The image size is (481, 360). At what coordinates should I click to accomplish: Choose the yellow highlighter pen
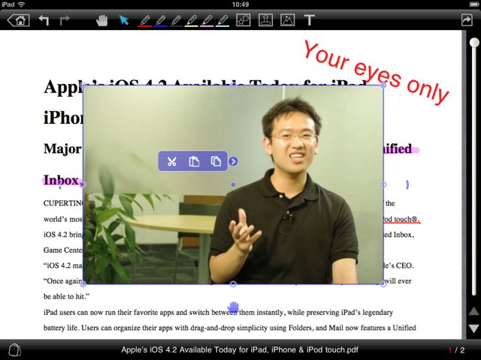pyautogui.click(x=192, y=21)
